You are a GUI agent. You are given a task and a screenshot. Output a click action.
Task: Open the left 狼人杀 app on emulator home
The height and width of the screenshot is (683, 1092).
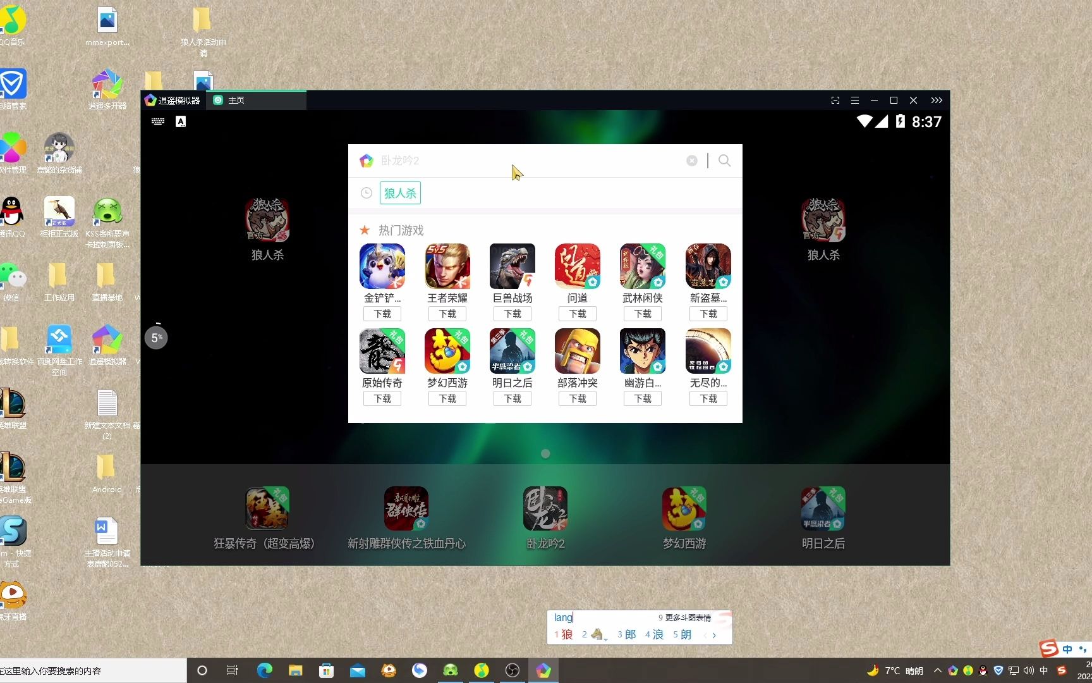[267, 220]
